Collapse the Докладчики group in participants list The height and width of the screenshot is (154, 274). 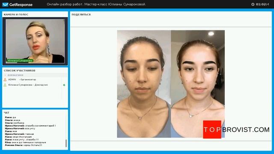click(5, 75)
